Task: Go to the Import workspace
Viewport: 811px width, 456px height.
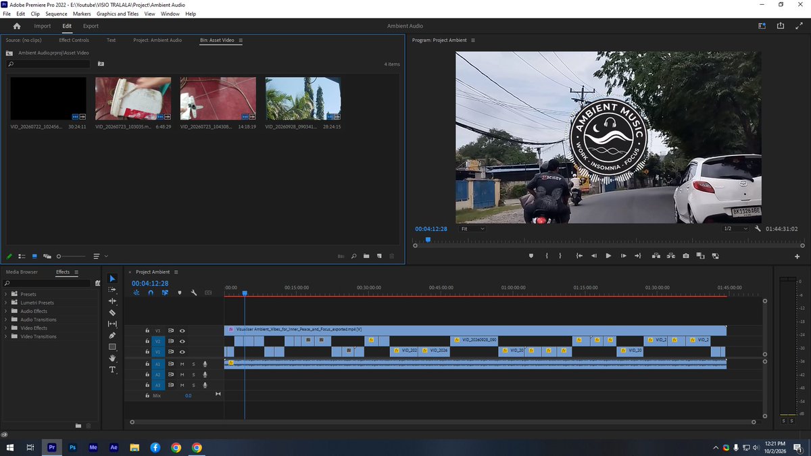Action: point(43,26)
